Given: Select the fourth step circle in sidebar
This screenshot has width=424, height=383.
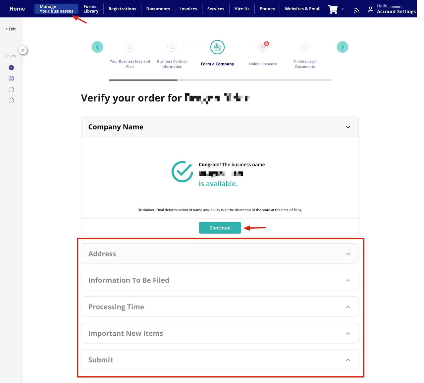Looking at the screenshot, I should click(11, 101).
